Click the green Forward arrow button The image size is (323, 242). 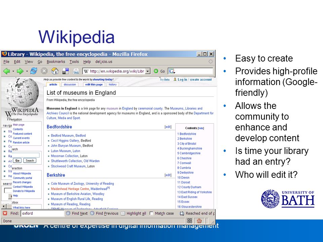point(20,71)
